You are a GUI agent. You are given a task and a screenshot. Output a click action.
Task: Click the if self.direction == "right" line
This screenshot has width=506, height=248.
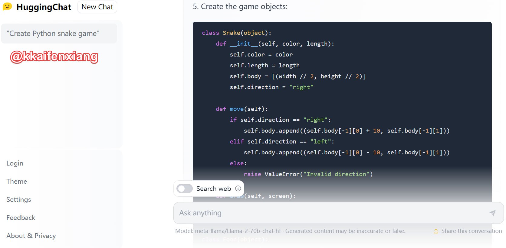tap(280, 120)
